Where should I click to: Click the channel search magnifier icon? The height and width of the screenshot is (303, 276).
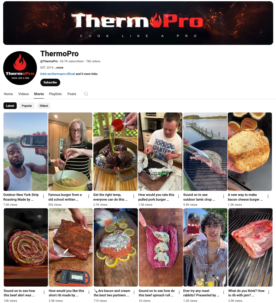(x=86, y=94)
